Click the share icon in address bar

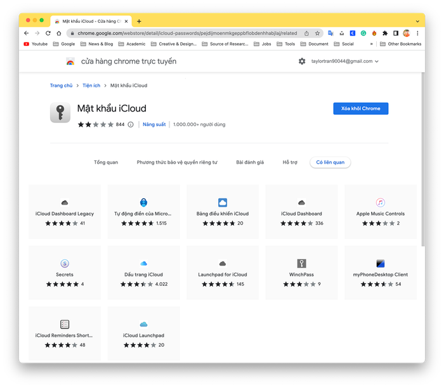306,33
